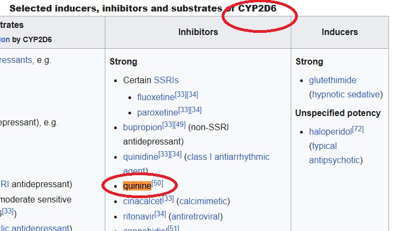
Task: Click the Inhibitors column header
Action: (x=198, y=32)
